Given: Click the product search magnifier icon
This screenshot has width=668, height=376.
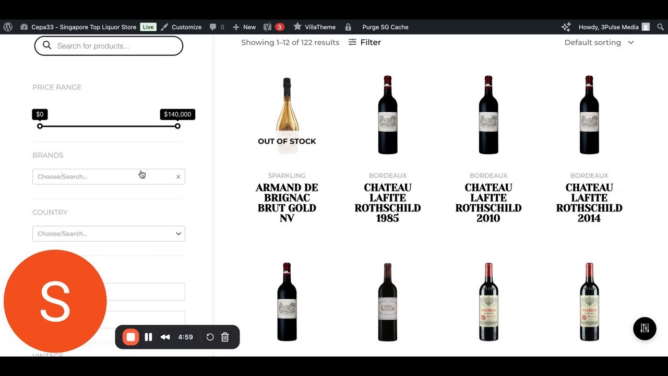Looking at the screenshot, I should point(47,45).
